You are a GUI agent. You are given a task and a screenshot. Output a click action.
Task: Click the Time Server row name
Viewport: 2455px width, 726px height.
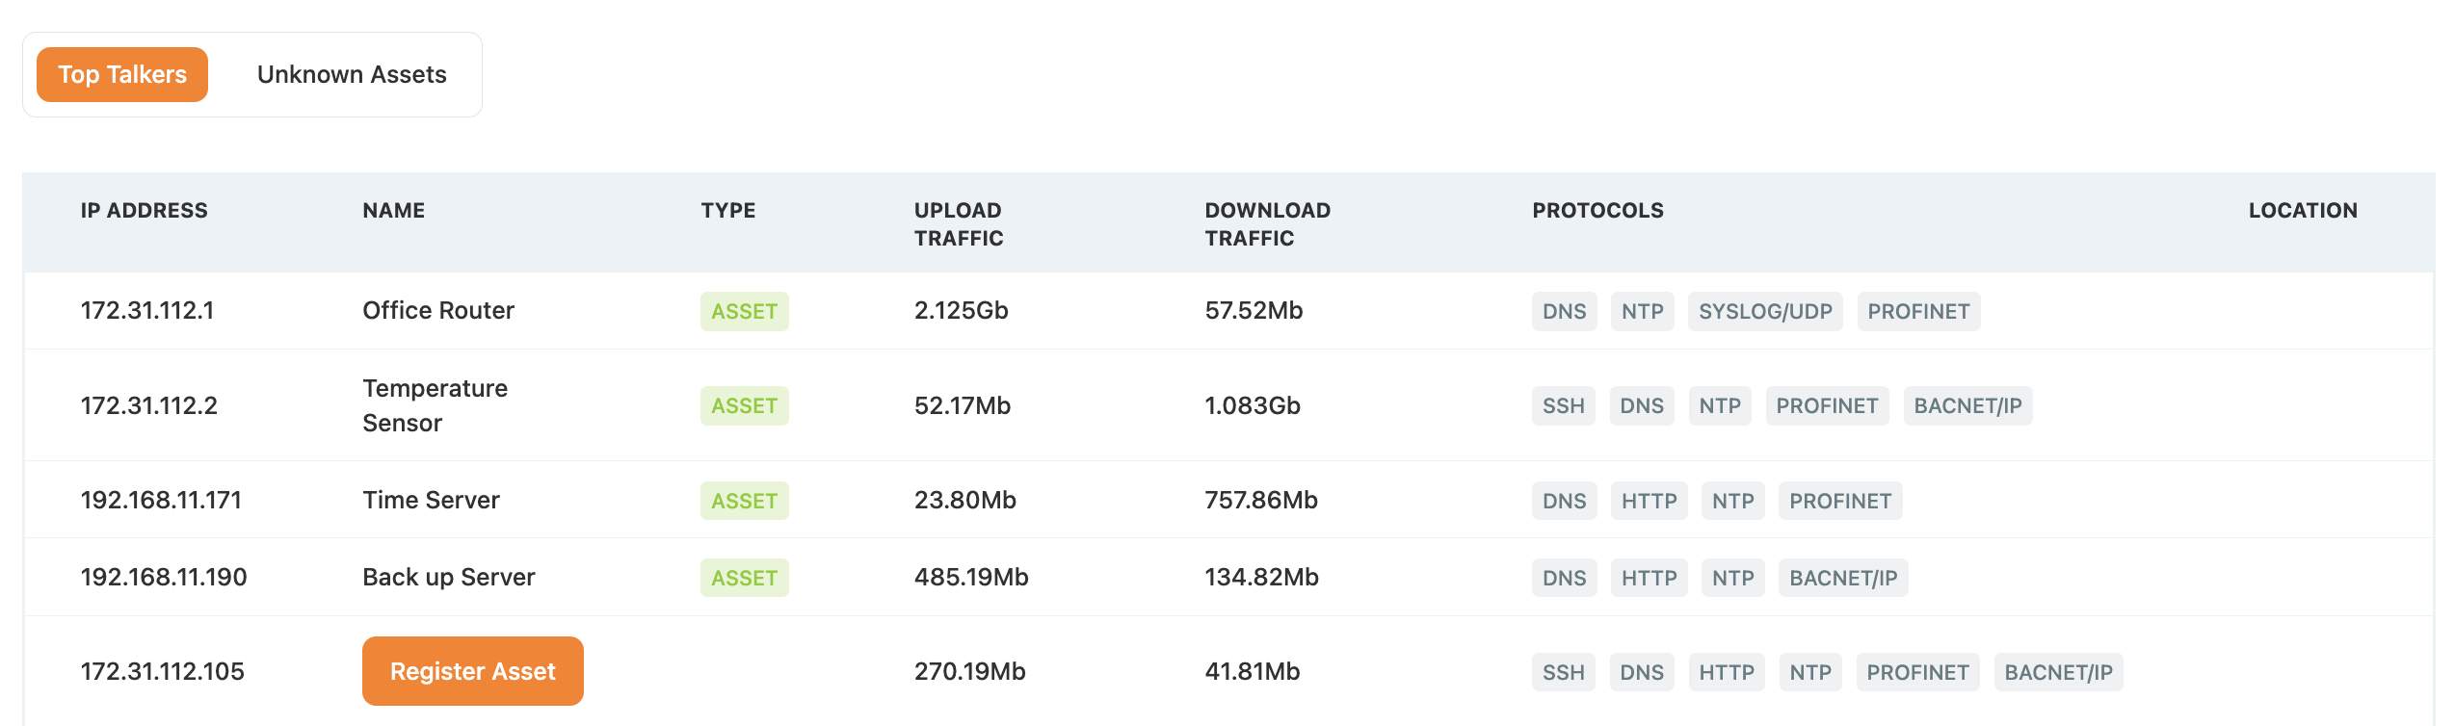point(431,501)
